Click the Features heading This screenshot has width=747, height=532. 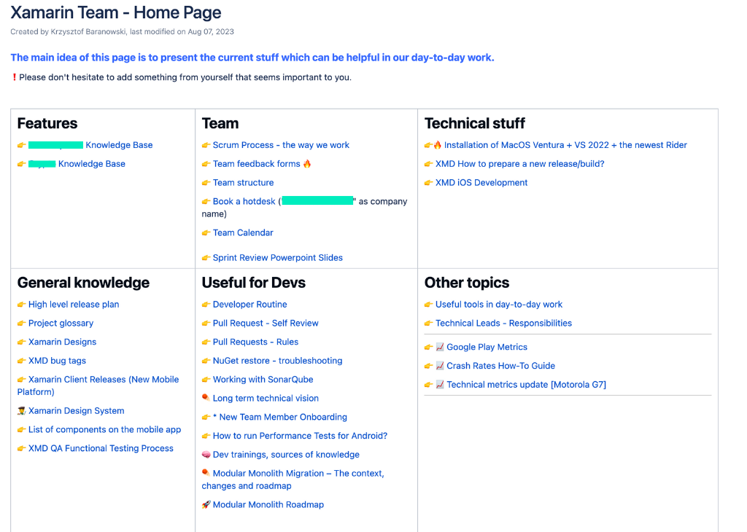tap(47, 123)
